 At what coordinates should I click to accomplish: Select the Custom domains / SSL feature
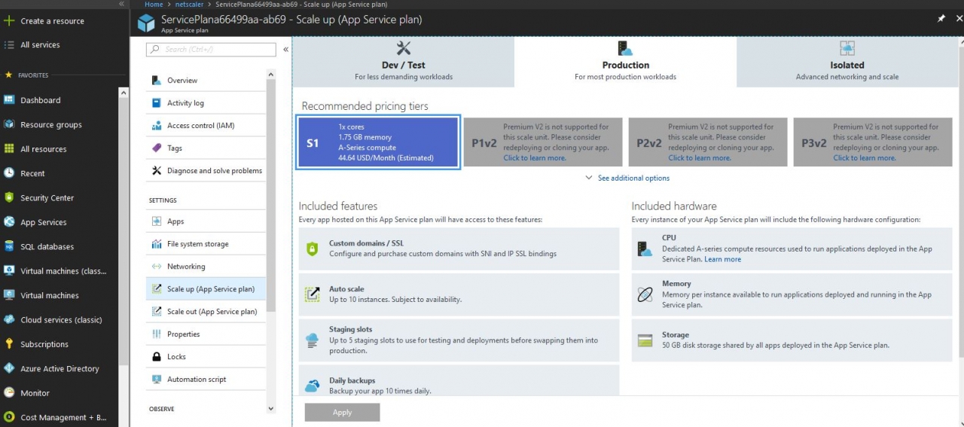click(459, 249)
